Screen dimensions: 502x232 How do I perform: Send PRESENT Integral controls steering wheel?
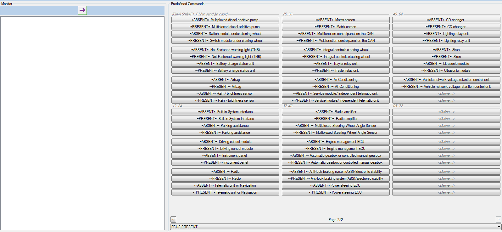pos(336,57)
